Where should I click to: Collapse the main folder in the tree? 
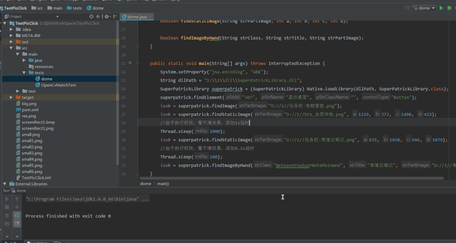[x=17, y=54]
